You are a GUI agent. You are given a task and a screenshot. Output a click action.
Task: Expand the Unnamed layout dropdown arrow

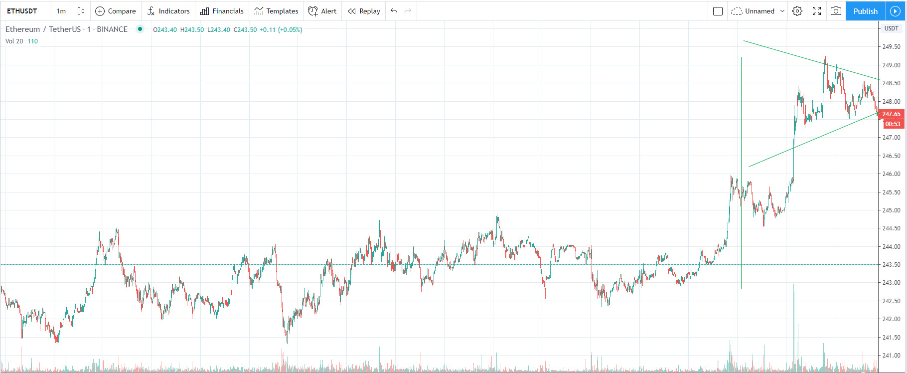coord(782,11)
